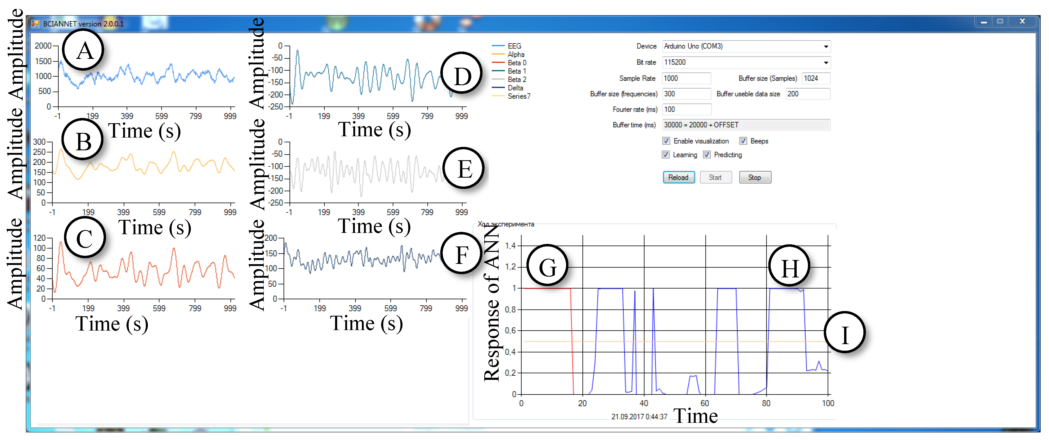
Task: Minimize the BCIANNET window
Action: point(984,22)
